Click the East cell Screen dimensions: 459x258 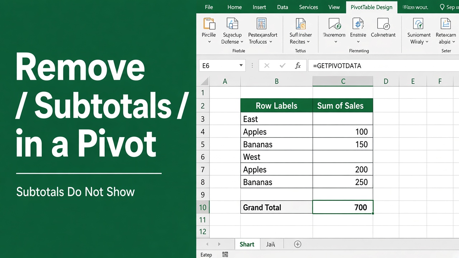click(276, 119)
